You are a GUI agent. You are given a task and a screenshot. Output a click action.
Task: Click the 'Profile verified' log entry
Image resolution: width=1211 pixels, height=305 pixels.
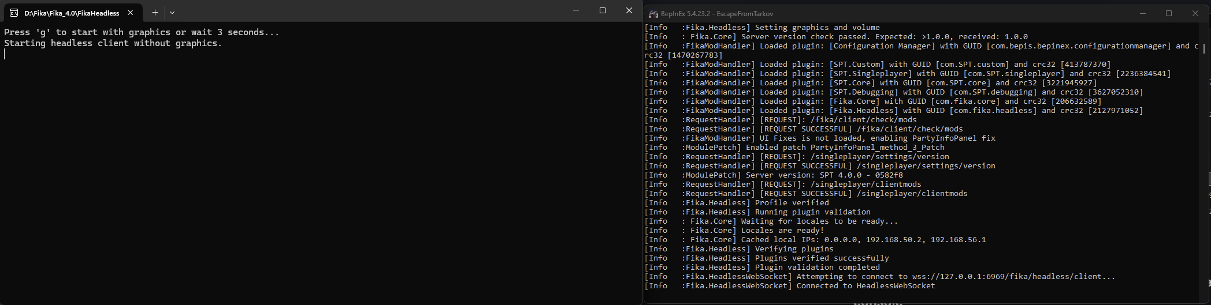(792, 203)
